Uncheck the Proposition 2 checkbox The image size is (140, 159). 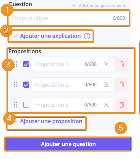click(x=26, y=85)
